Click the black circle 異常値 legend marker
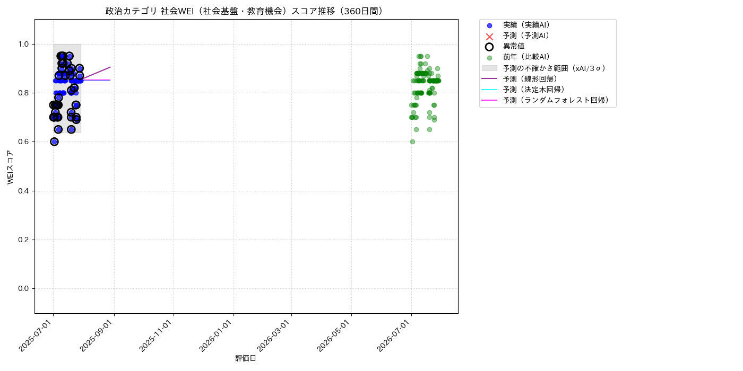The image size is (743, 371). (x=489, y=47)
